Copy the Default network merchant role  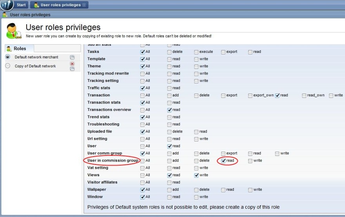[x=72, y=57]
